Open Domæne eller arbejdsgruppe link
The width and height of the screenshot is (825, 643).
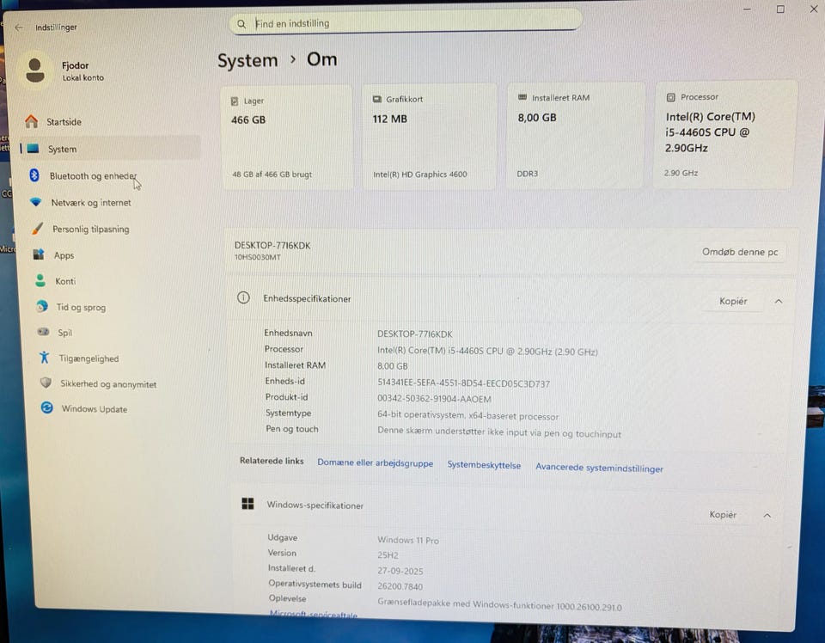click(376, 463)
